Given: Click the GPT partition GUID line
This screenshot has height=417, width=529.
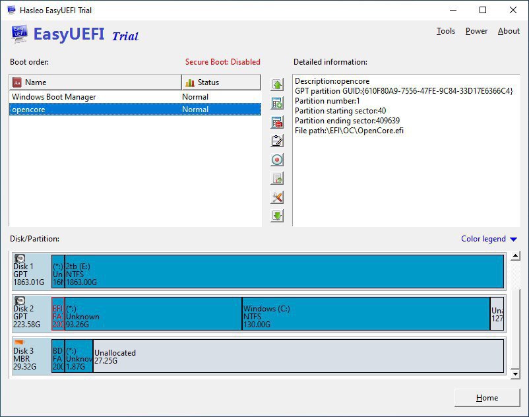Looking at the screenshot, I should click(x=404, y=91).
